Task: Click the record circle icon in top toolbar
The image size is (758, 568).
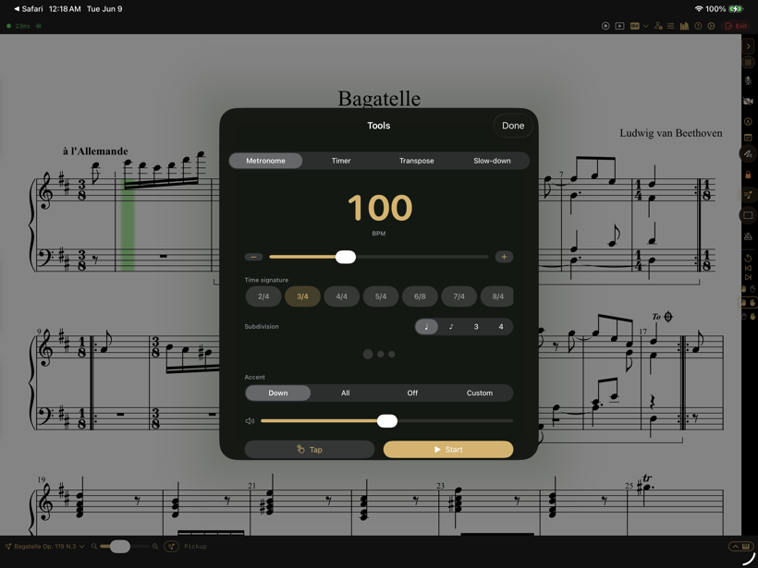Action: click(605, 26)
